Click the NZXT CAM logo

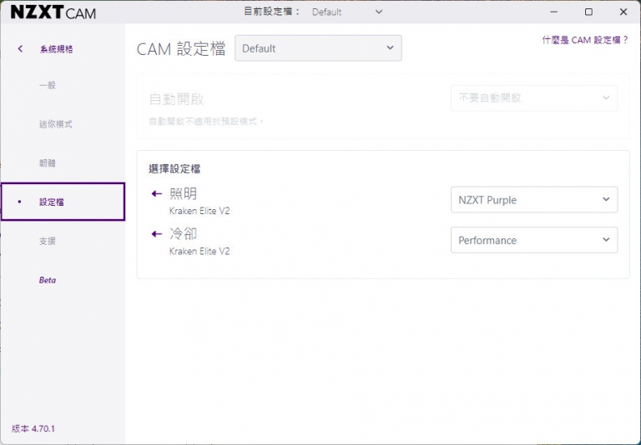click(x=53, y=12)
